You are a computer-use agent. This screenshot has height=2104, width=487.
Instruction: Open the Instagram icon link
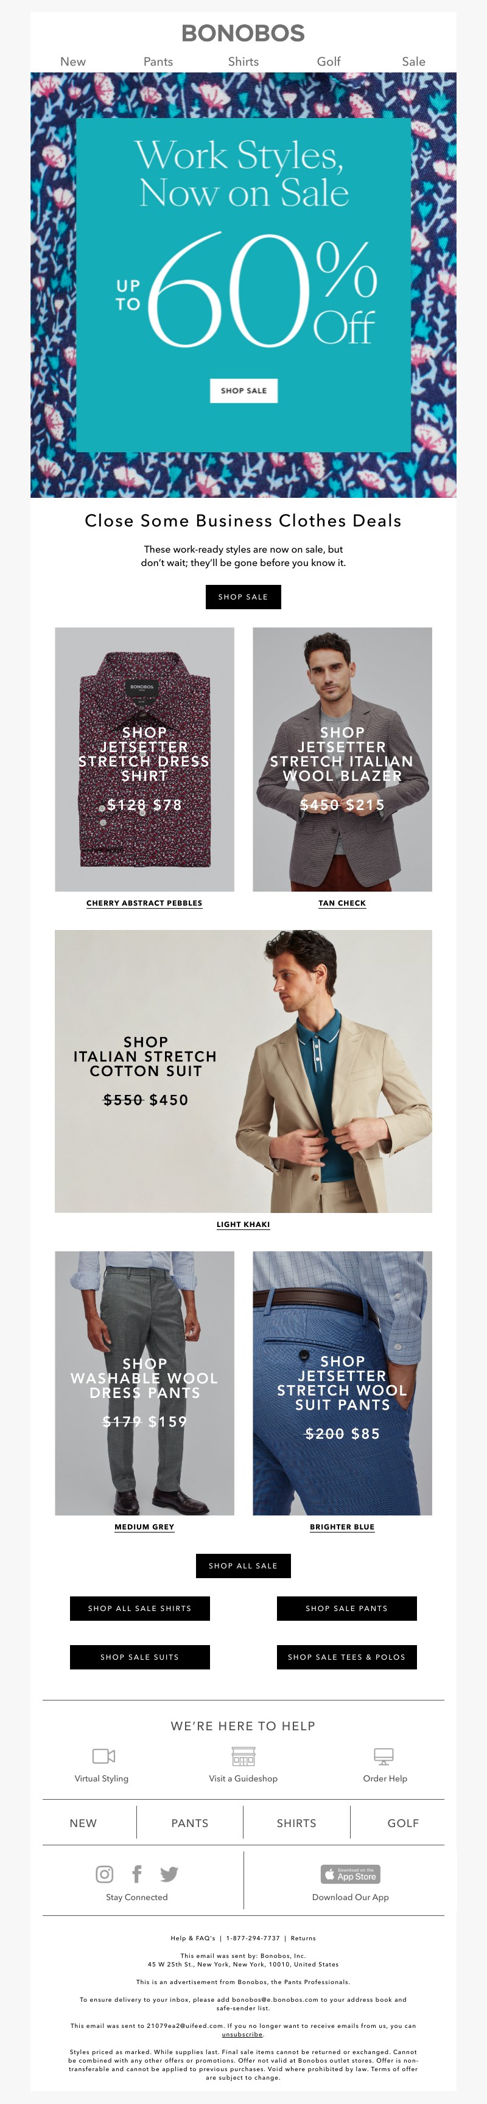tap(105, 1874)
